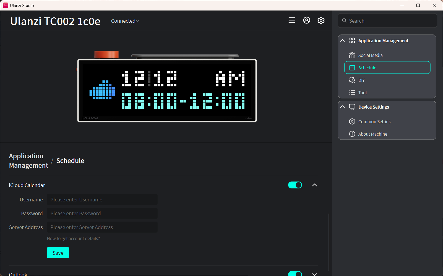Click Application Management breadcrumb
This screenshot has width=443, height=276.
29,161
